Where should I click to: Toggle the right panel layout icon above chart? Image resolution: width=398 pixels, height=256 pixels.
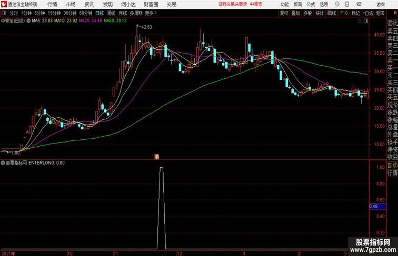coord(366,22)
